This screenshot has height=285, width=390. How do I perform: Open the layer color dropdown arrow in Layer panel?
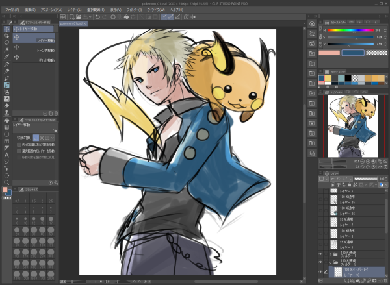[x=386, y=185]
